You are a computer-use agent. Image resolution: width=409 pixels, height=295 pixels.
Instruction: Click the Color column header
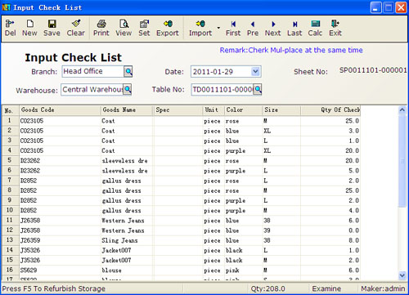tap(244, 110)
